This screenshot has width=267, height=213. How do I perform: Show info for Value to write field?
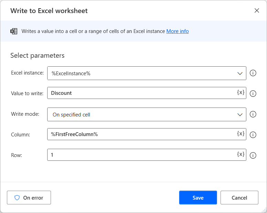253,93
